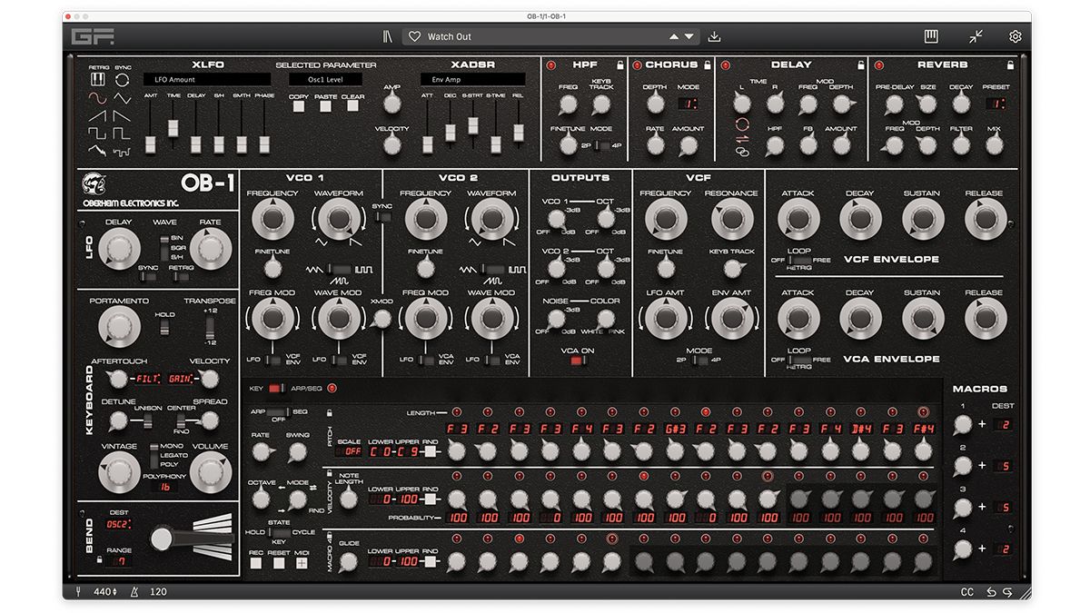This screenshot has width=1090, height=613.
Task: Click the XLFO AMT slider
Action: tap(150, 143)
